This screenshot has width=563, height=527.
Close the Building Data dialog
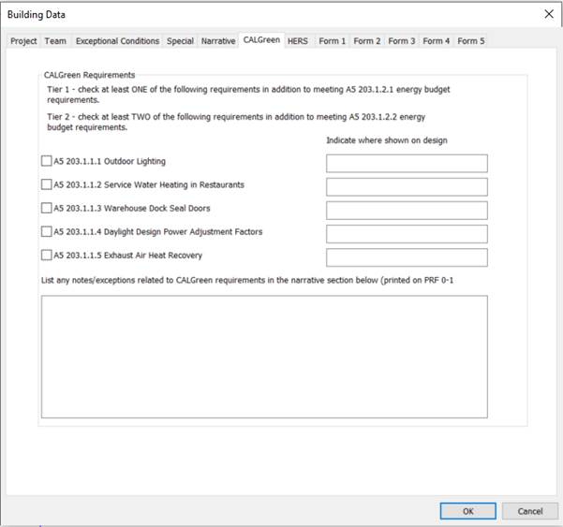[x=549, y=14]
